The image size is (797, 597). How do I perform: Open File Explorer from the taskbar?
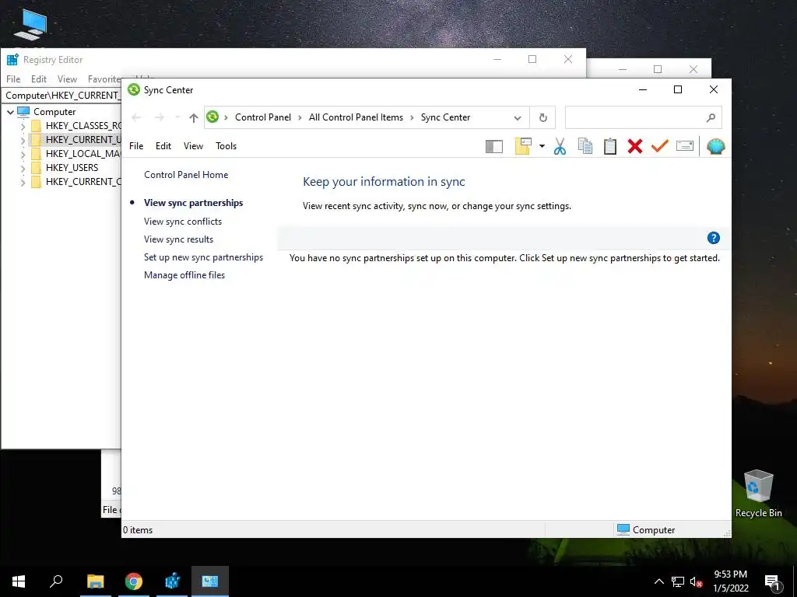pos(95,581)
